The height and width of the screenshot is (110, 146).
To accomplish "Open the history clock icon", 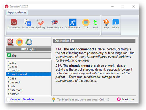I will pos(29,42).
